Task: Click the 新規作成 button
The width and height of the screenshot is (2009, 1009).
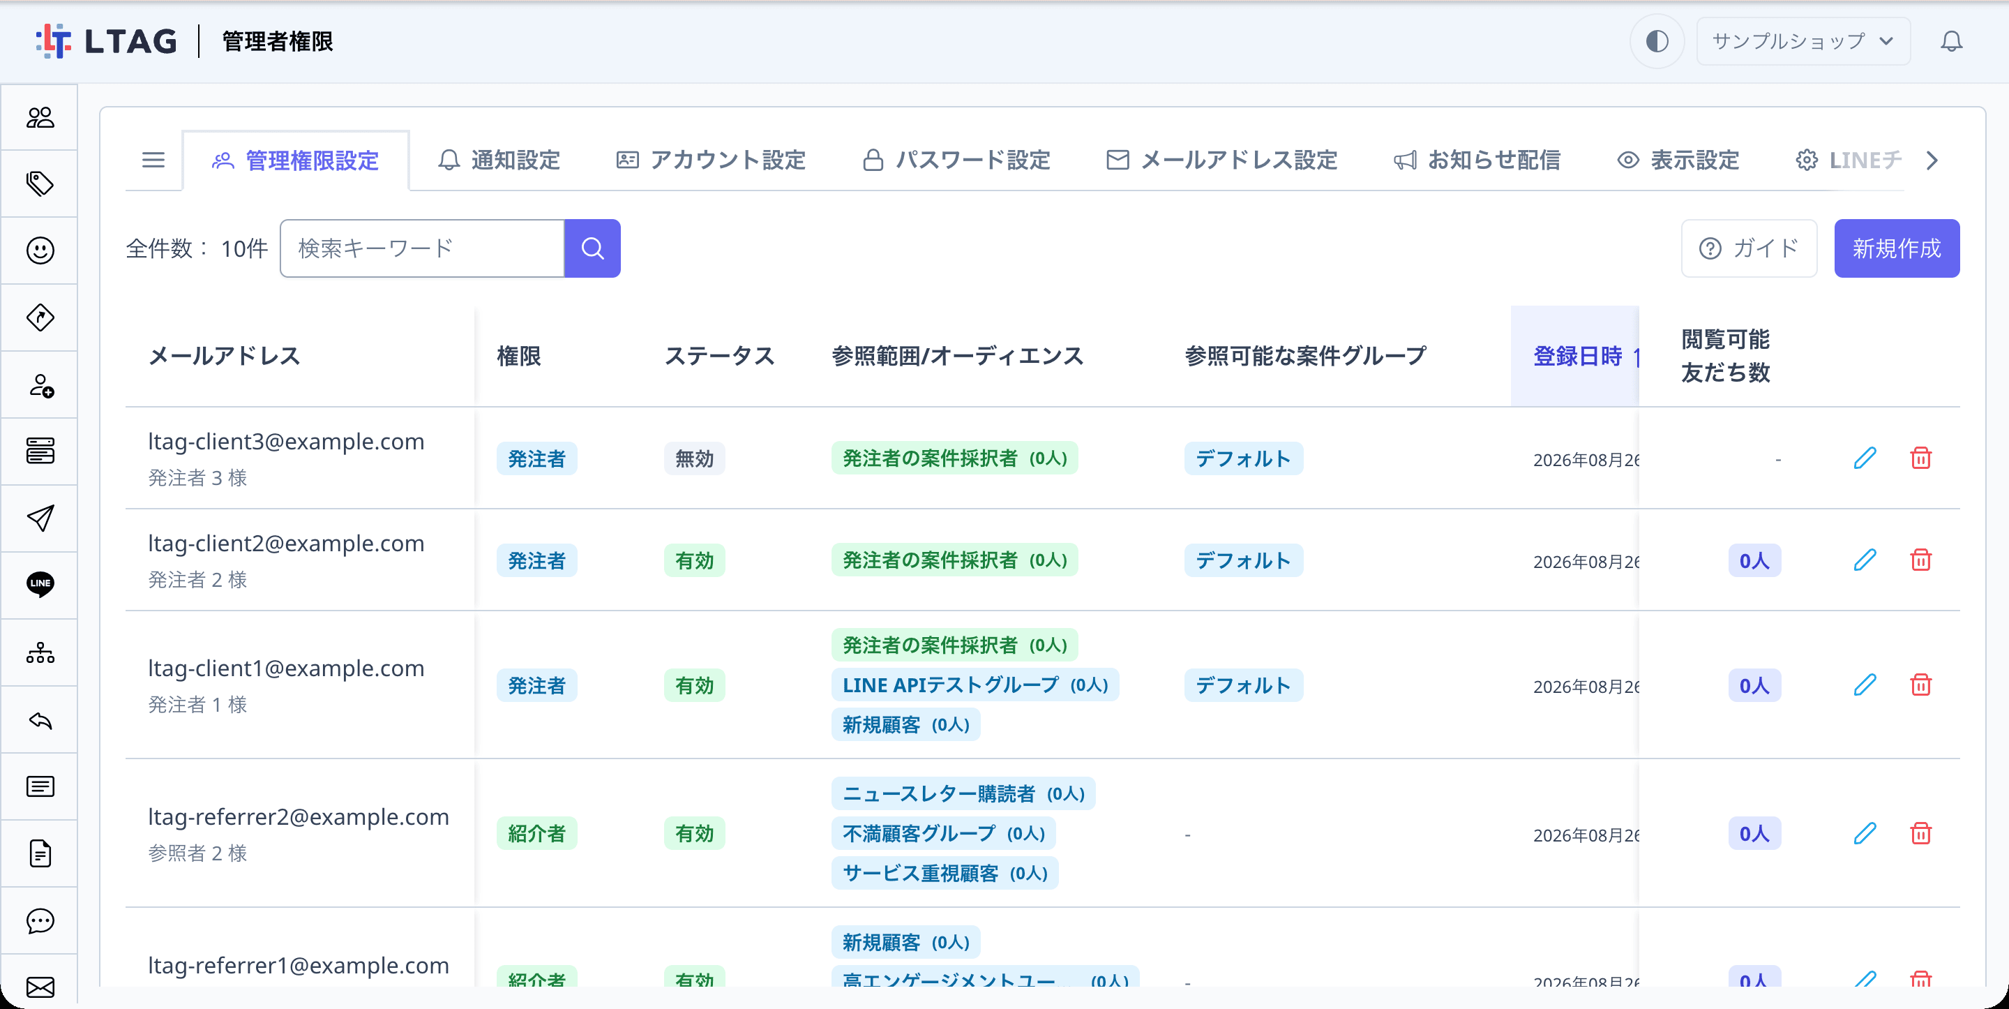Action: pos(1897,248)
